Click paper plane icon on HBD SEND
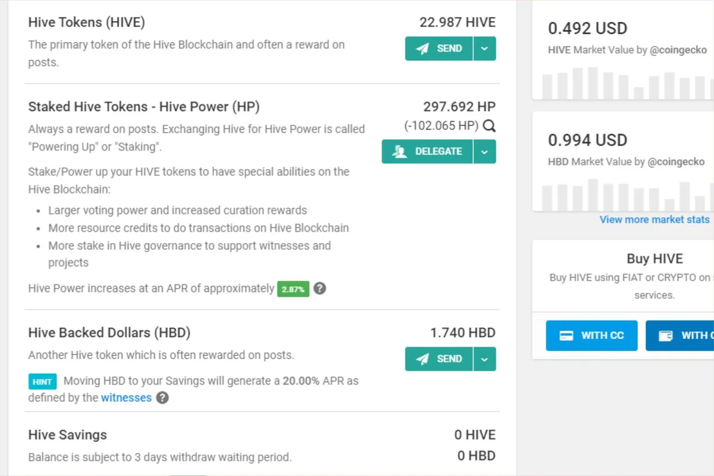Image resolution: width=714 pixels, height=476 pixels. 423,359
